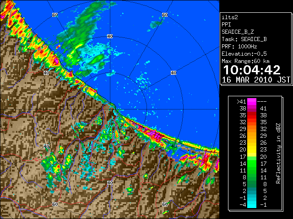Select the "Elevation:-0.5" value
The image size is (293, 219).
[244, 54]
